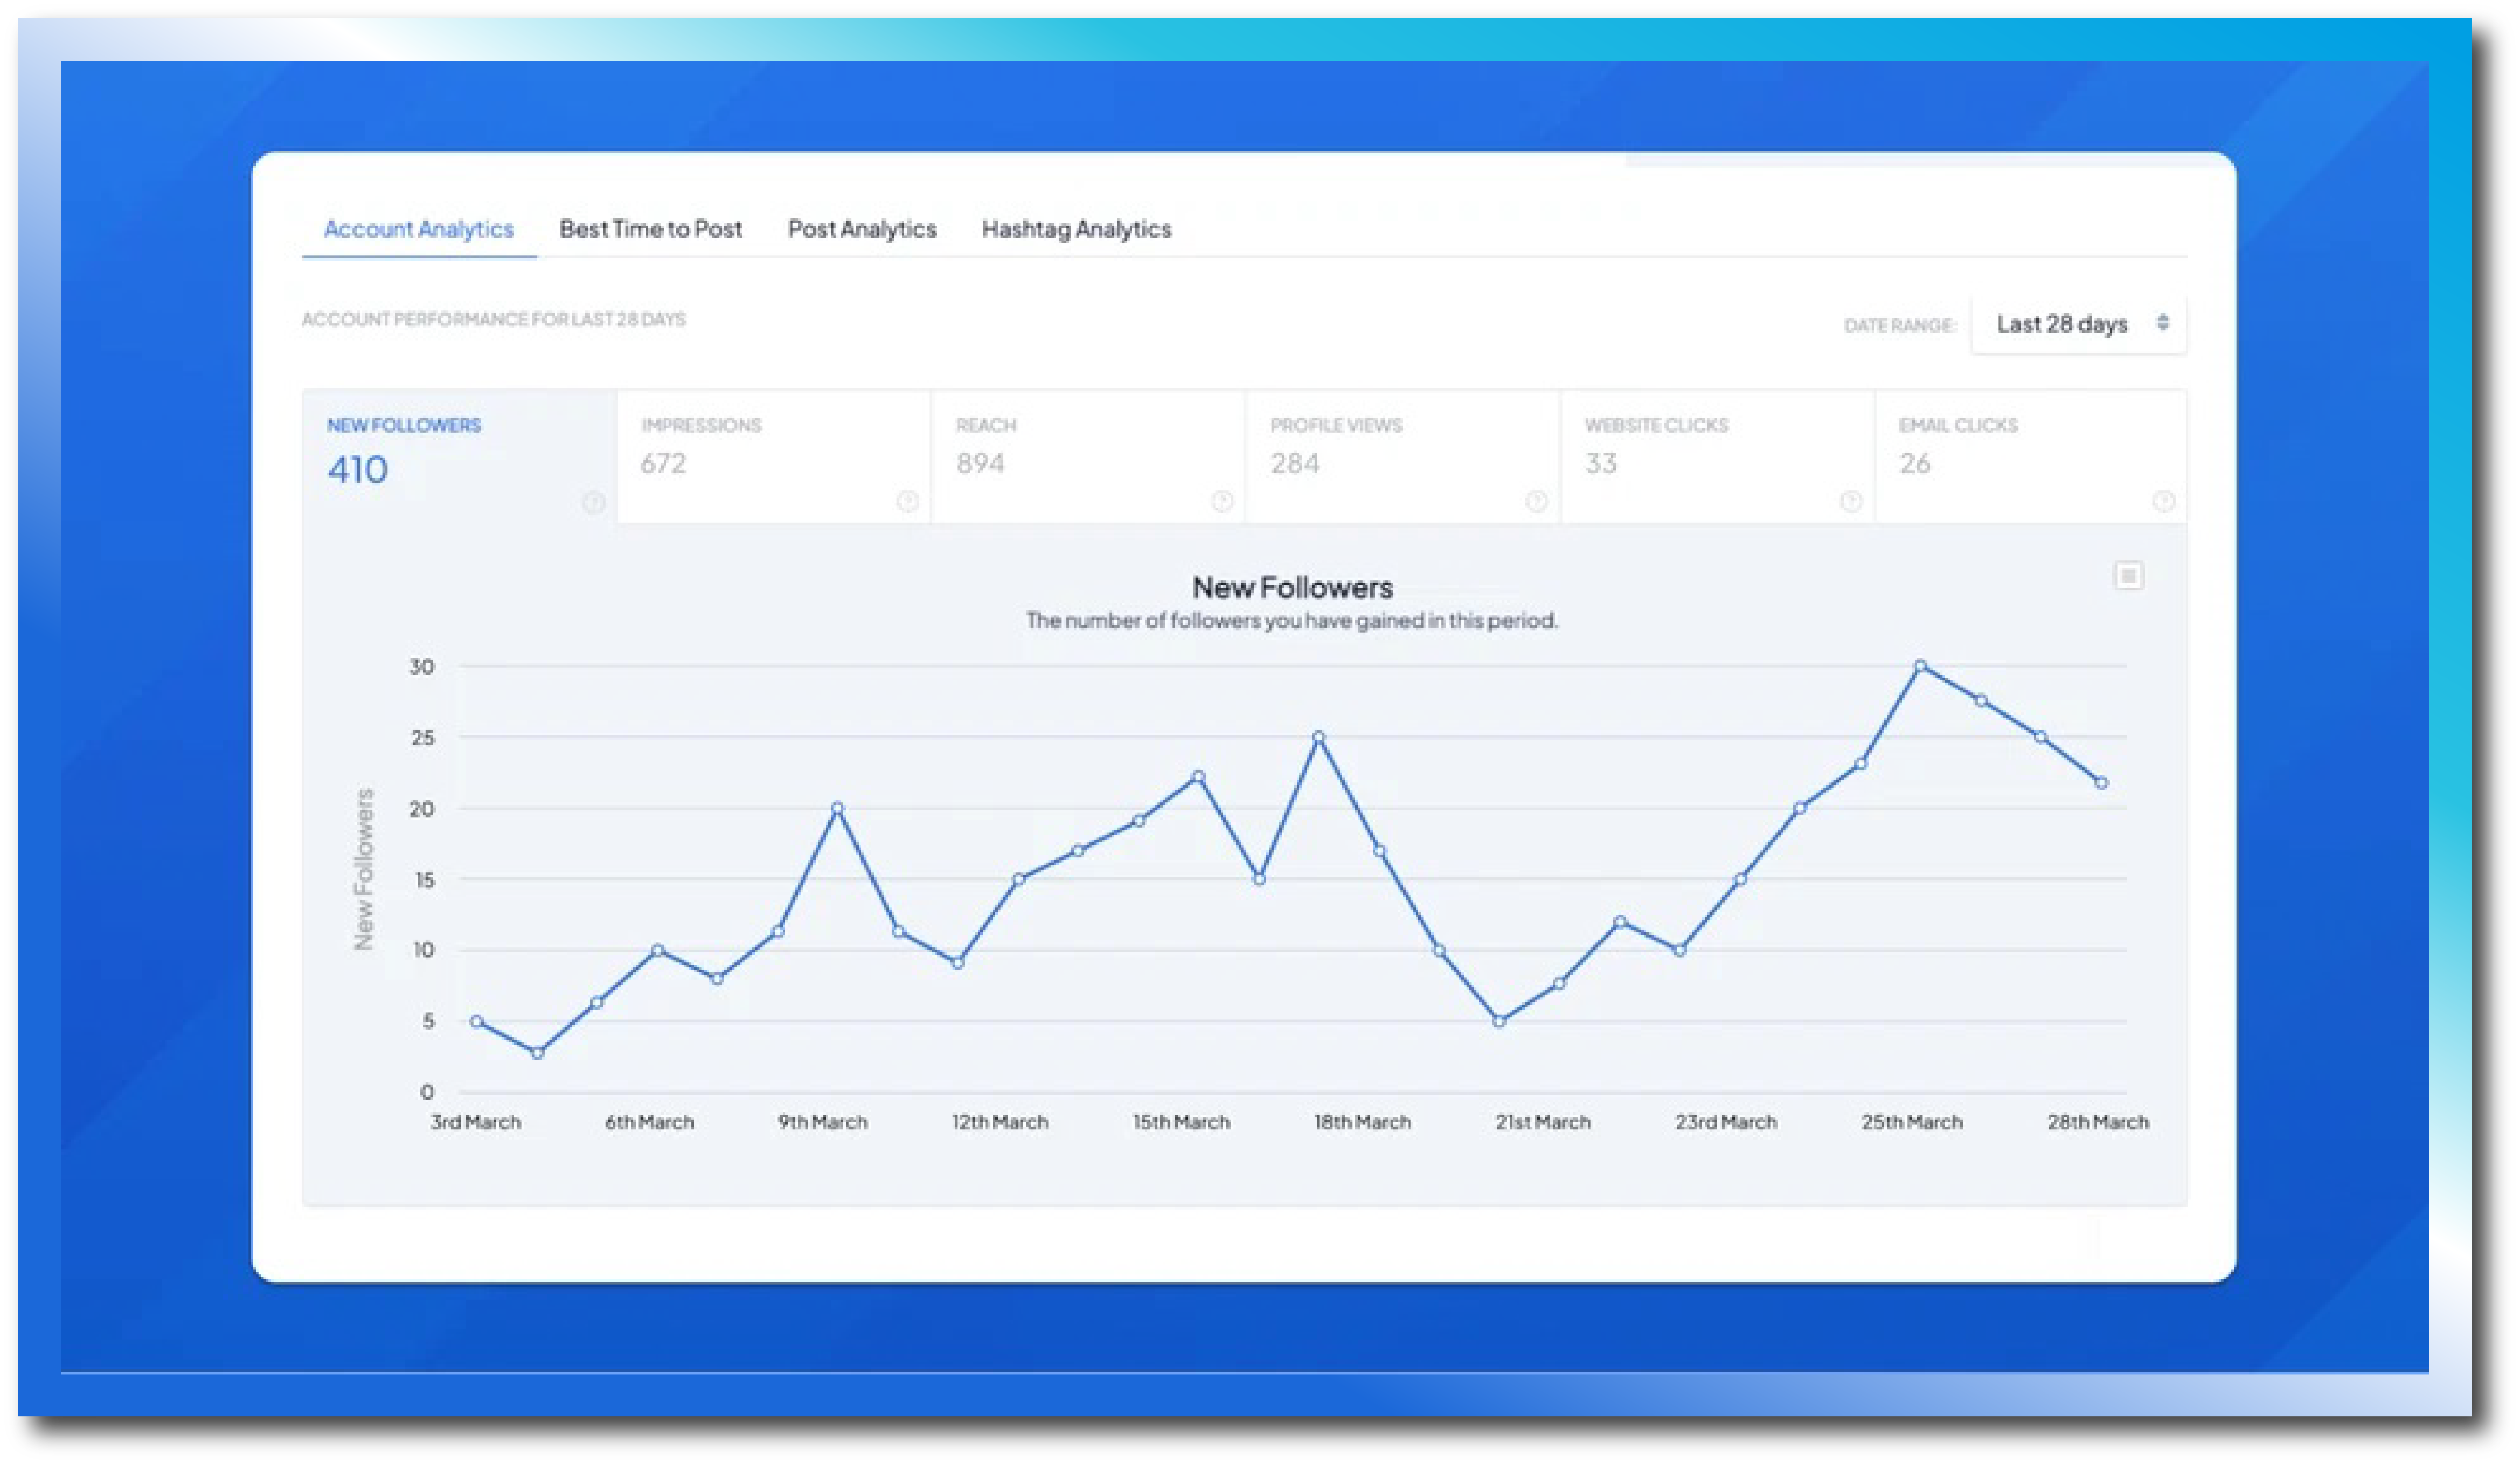Click the '12th March' axis label
The image size is (2520, 1464).
(1000, 1122)
